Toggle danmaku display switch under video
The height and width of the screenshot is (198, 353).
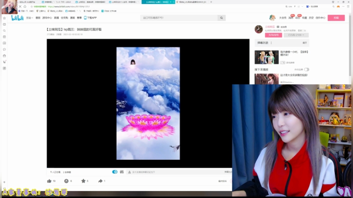(x=115, y=172)
